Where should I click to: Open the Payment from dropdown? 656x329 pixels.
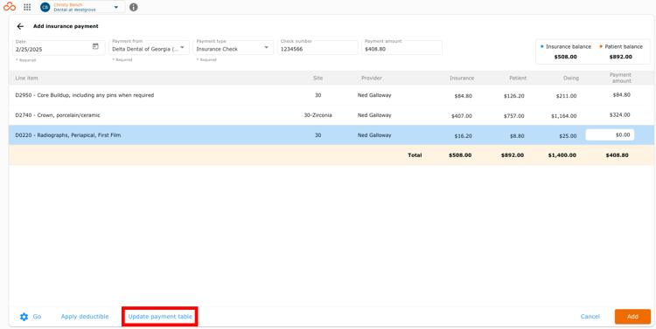(150, 48)
